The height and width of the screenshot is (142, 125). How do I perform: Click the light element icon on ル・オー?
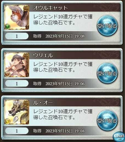click(x=7, y=121)
